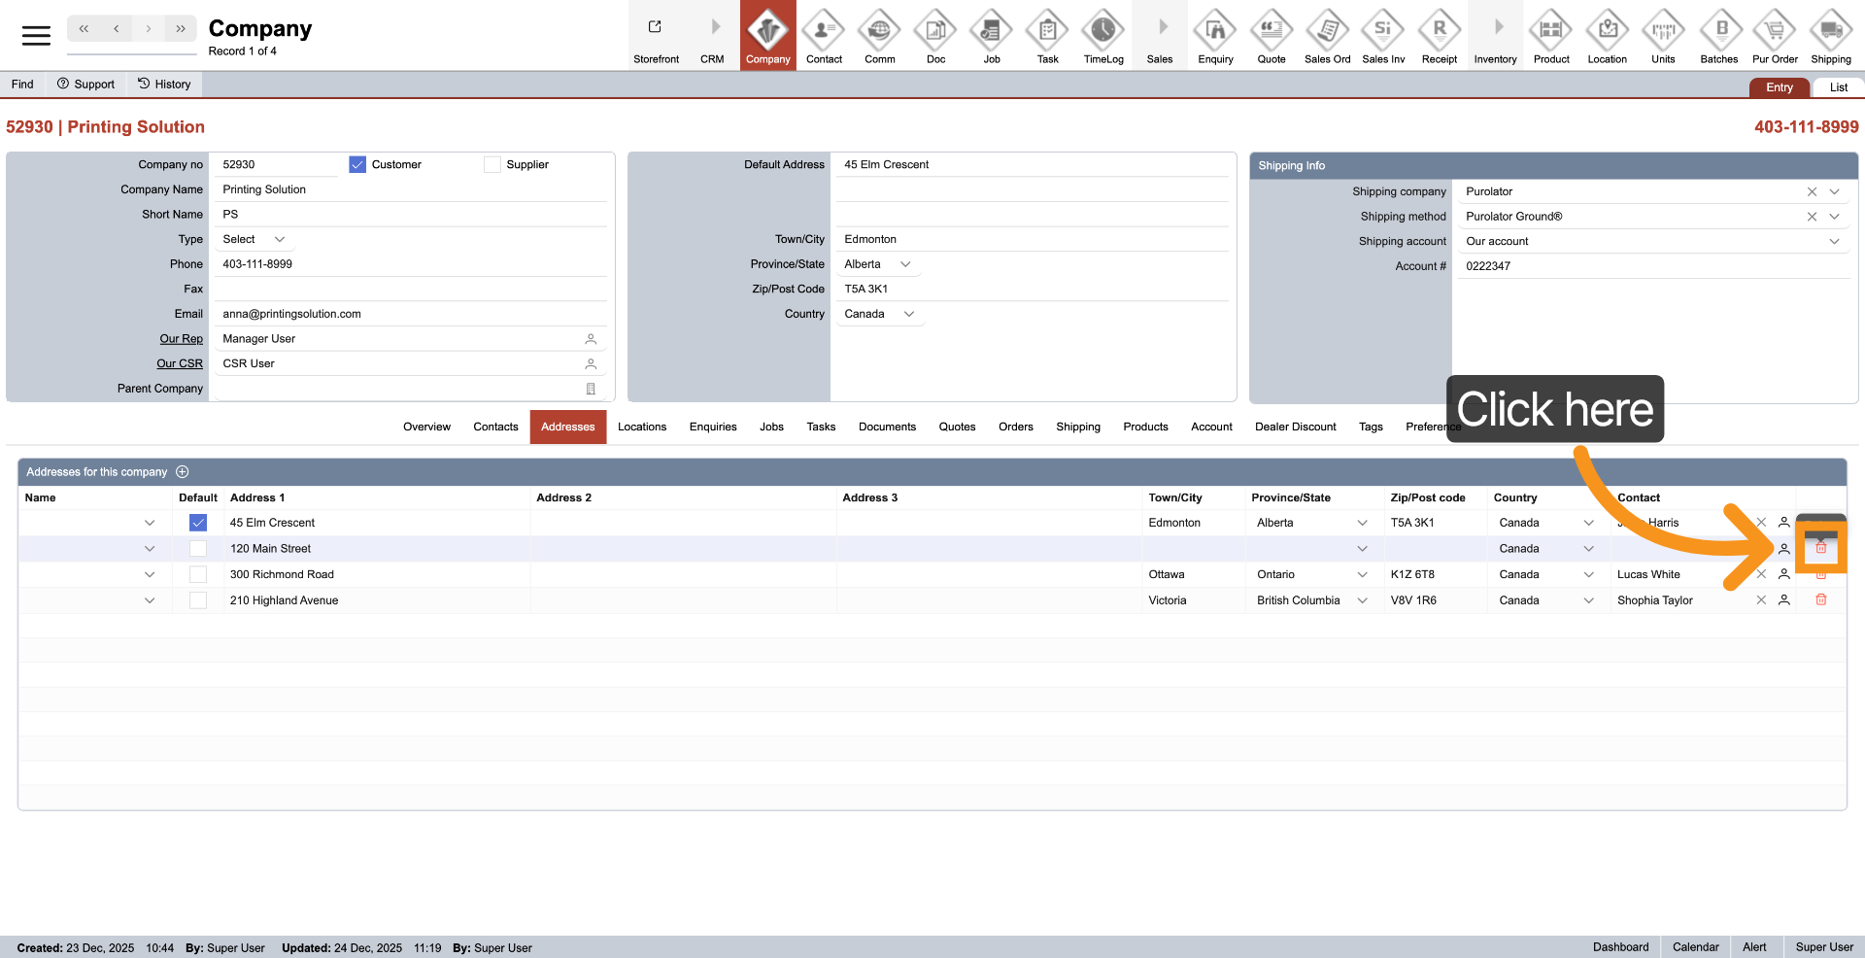Screen dimensions: 1865x958
Task: Open the Shipping account dropdown
Action: [1834, 242]
